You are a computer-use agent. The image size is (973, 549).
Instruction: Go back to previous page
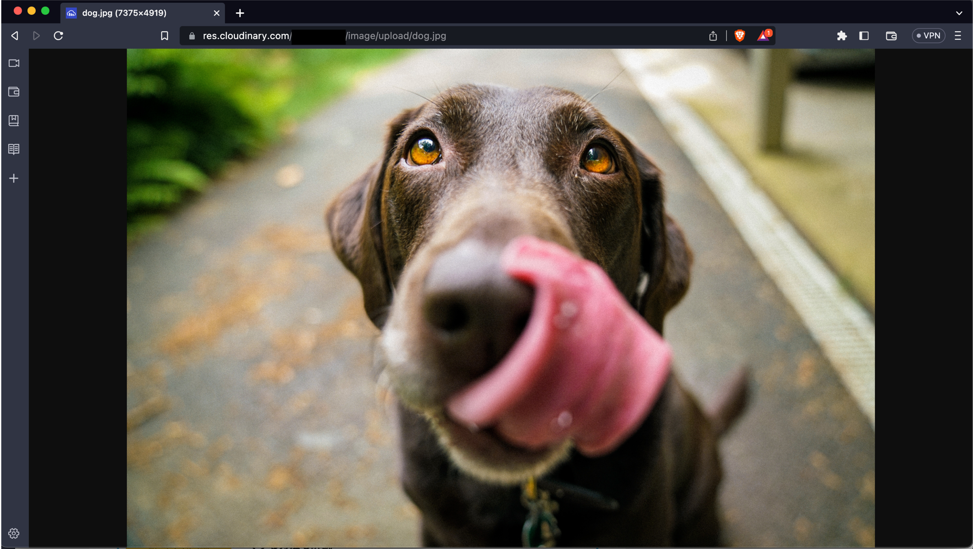[x=14, y=36]
